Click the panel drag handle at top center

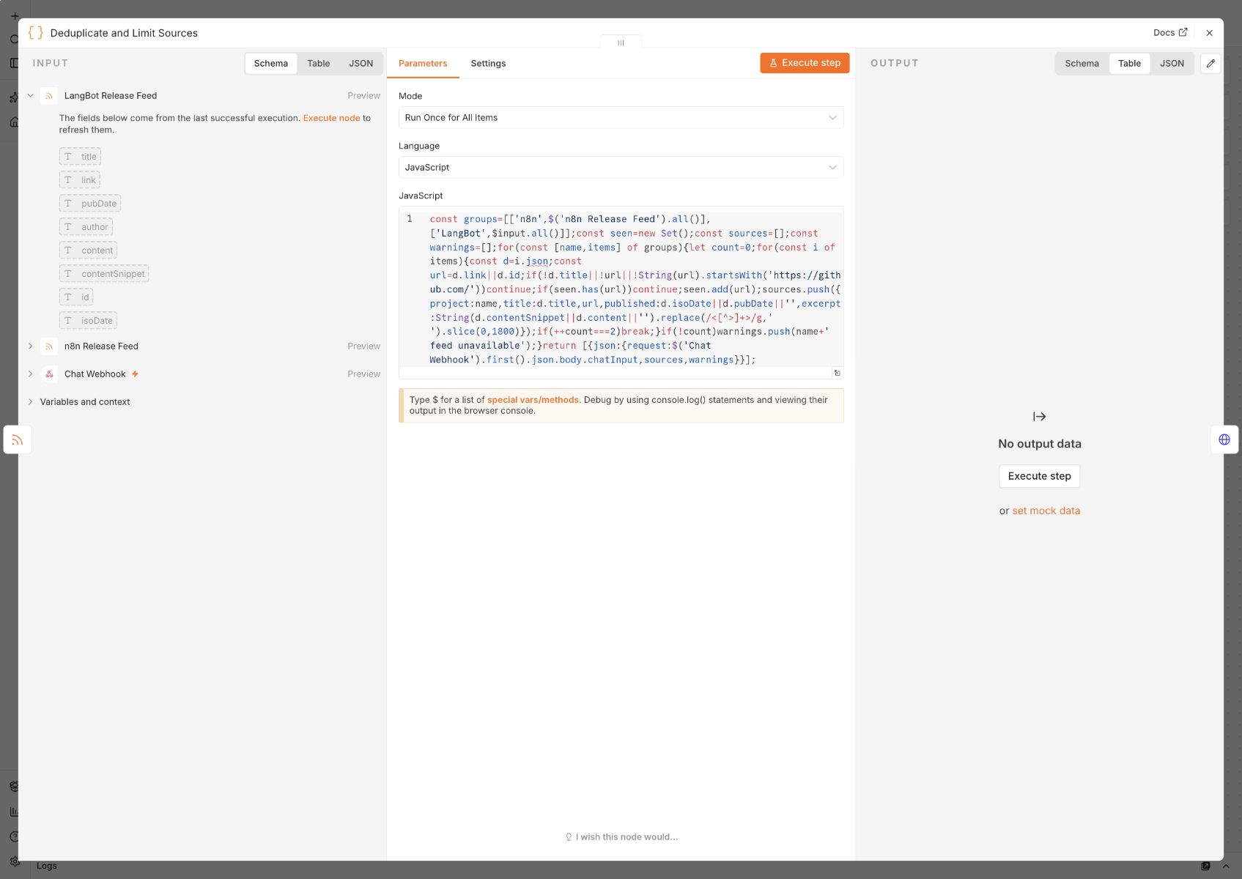coord(621,42)
